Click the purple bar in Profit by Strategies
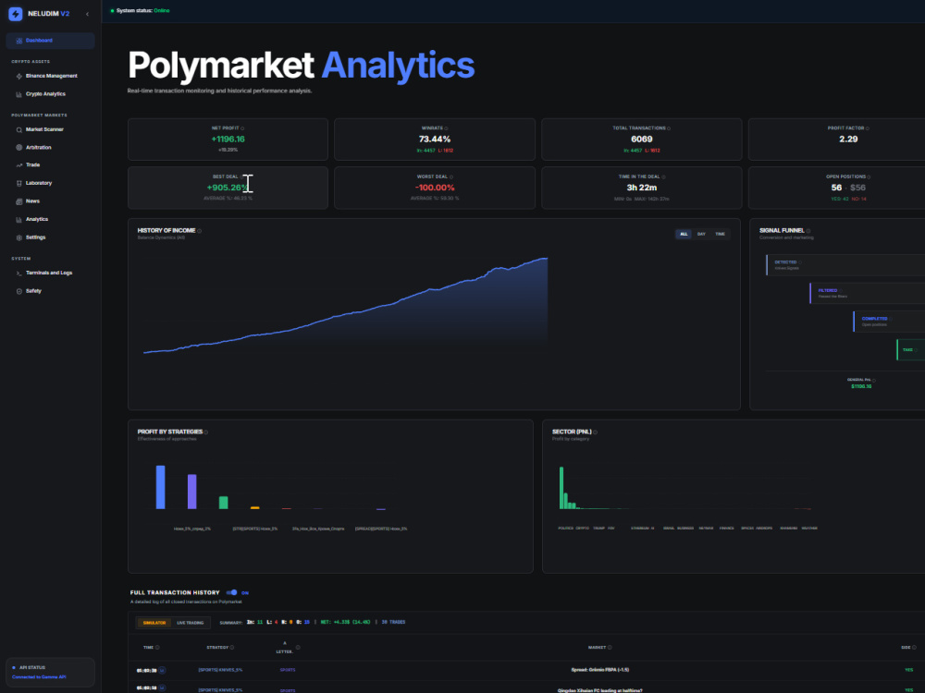This screenshot has width=925, height=693. (191, 492)
